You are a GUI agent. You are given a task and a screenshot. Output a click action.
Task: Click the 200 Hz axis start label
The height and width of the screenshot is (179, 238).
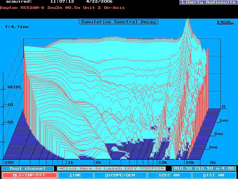9,163
